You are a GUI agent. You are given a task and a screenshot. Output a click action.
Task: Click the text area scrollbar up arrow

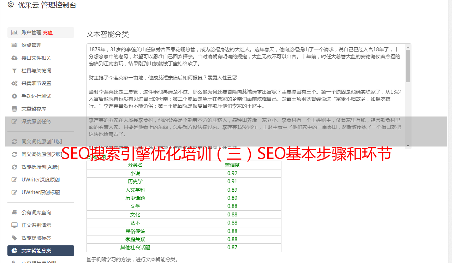tap(408, 47)
